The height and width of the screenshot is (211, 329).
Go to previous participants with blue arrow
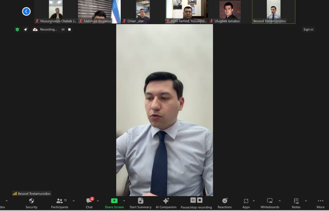pyautogui.click(x=26, y=11)
